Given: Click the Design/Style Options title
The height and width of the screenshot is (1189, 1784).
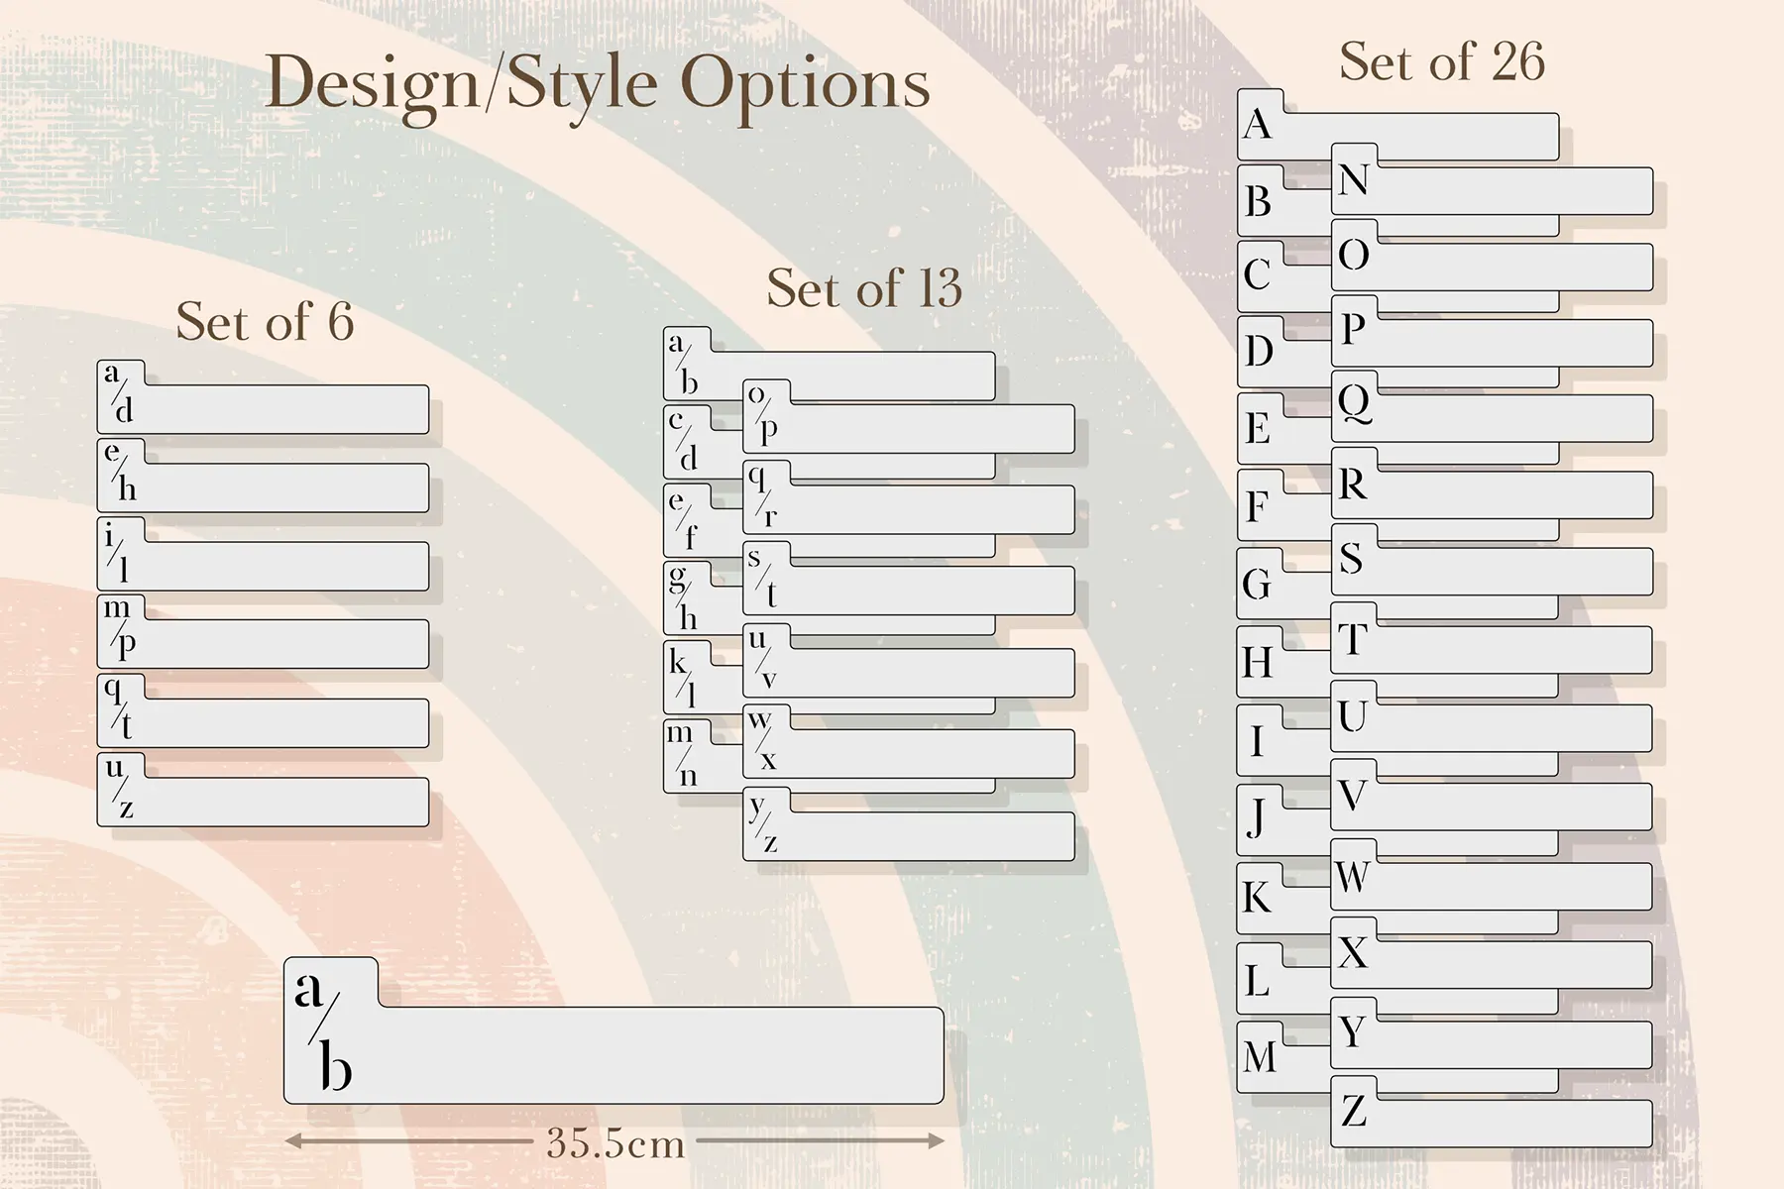Looking at the screenshot, I should coord(598,86).
